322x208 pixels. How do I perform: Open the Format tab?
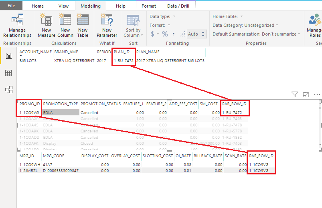[x=149, y=6]
